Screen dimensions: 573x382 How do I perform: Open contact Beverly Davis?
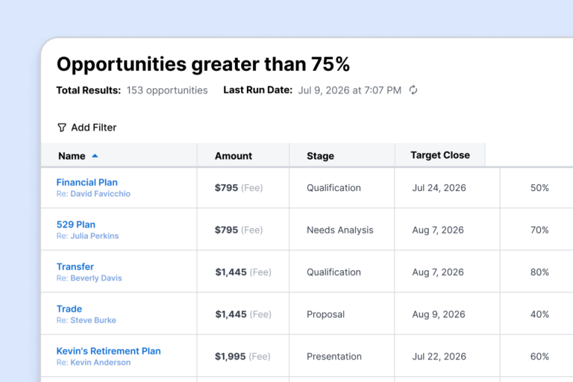(x=95, y=278)
